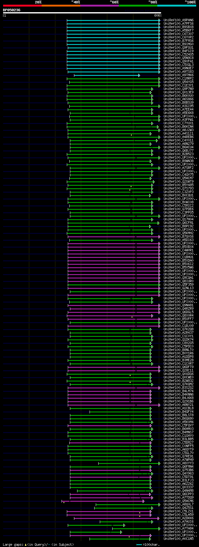
Task: Select the UniRef100_A9NUE7 label
Action: coord(178,68)
